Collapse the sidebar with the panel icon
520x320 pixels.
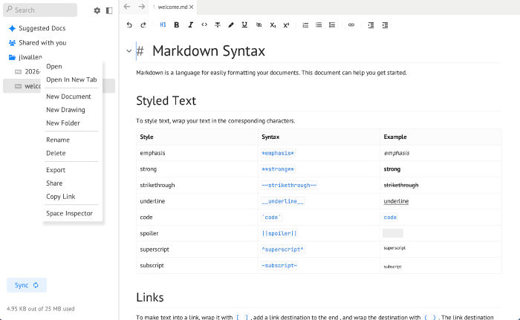point(109,10)
